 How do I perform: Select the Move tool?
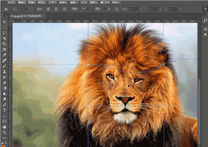[4, 22]
